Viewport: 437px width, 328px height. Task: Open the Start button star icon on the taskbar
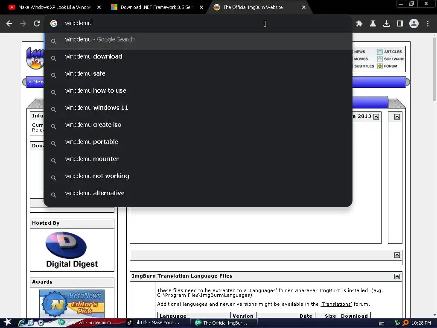(x=7, y=322)
